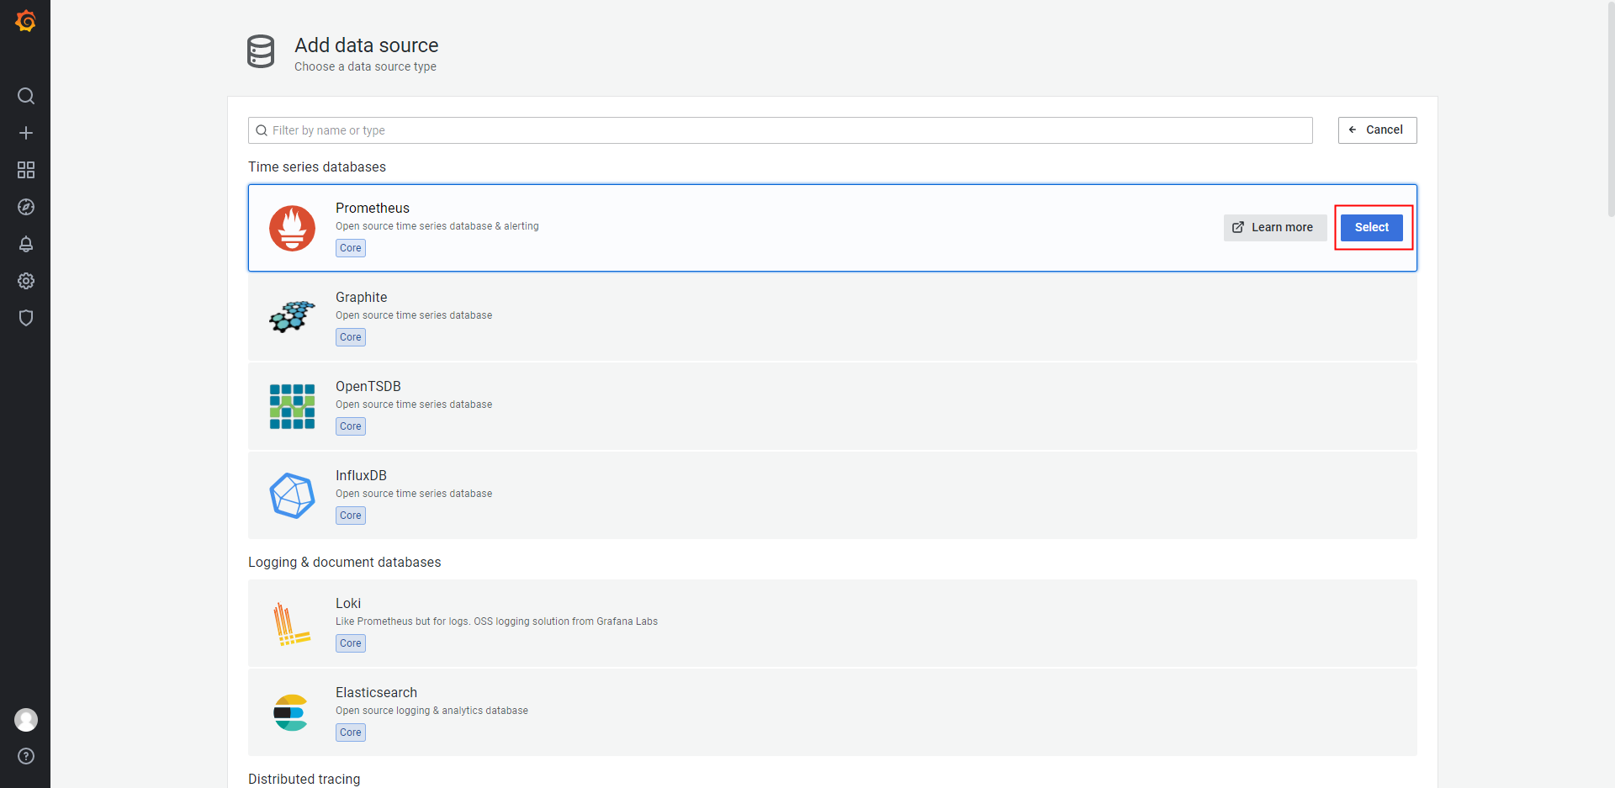Viewport: 1615px width, 788px height.
Task: Click the filter box magnifier icon
Action: pos(262,130)
